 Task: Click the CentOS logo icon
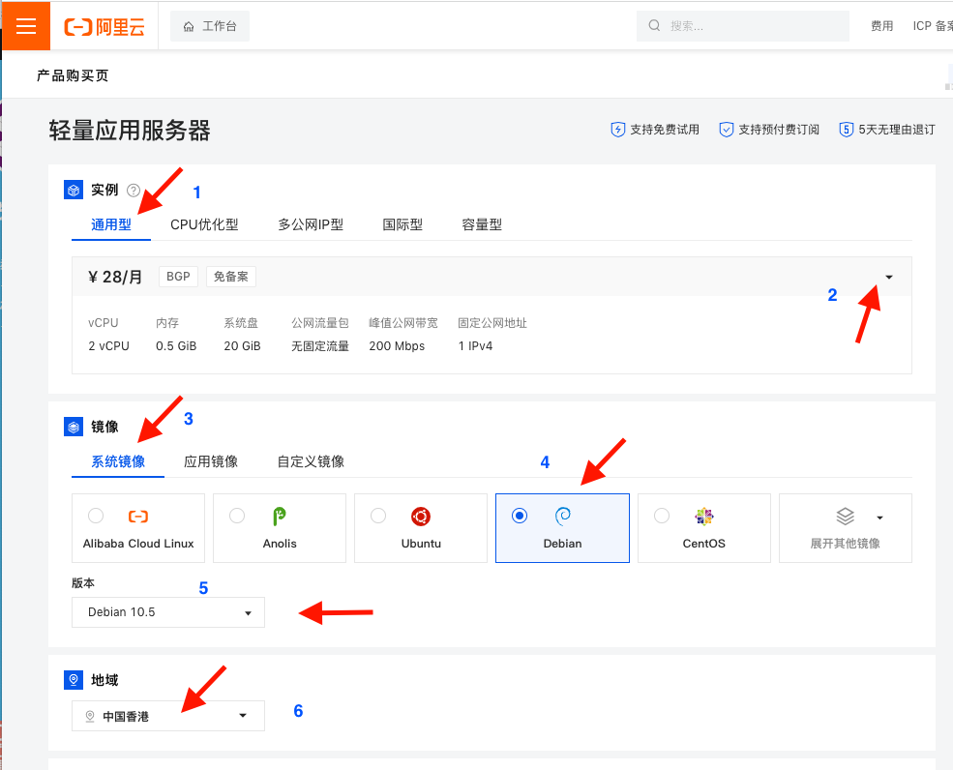[703, 517]
